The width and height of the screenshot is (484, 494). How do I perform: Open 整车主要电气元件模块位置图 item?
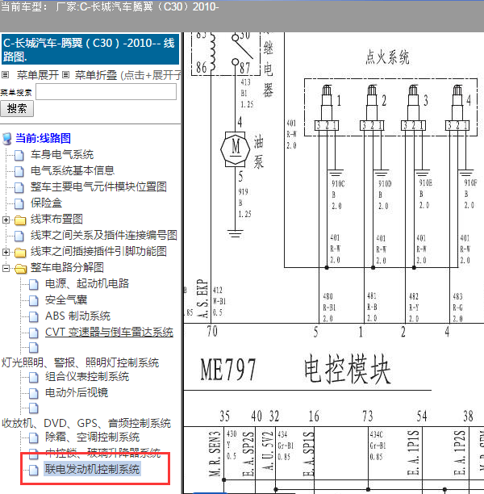98,186
